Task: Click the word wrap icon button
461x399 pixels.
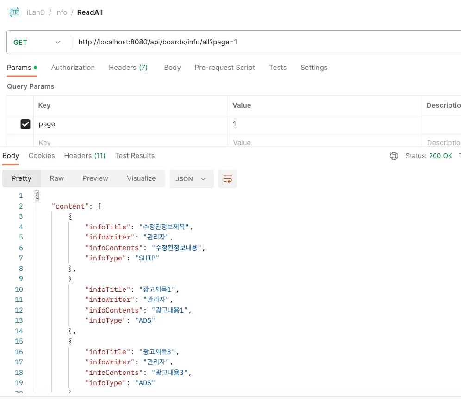Action: 228,179
